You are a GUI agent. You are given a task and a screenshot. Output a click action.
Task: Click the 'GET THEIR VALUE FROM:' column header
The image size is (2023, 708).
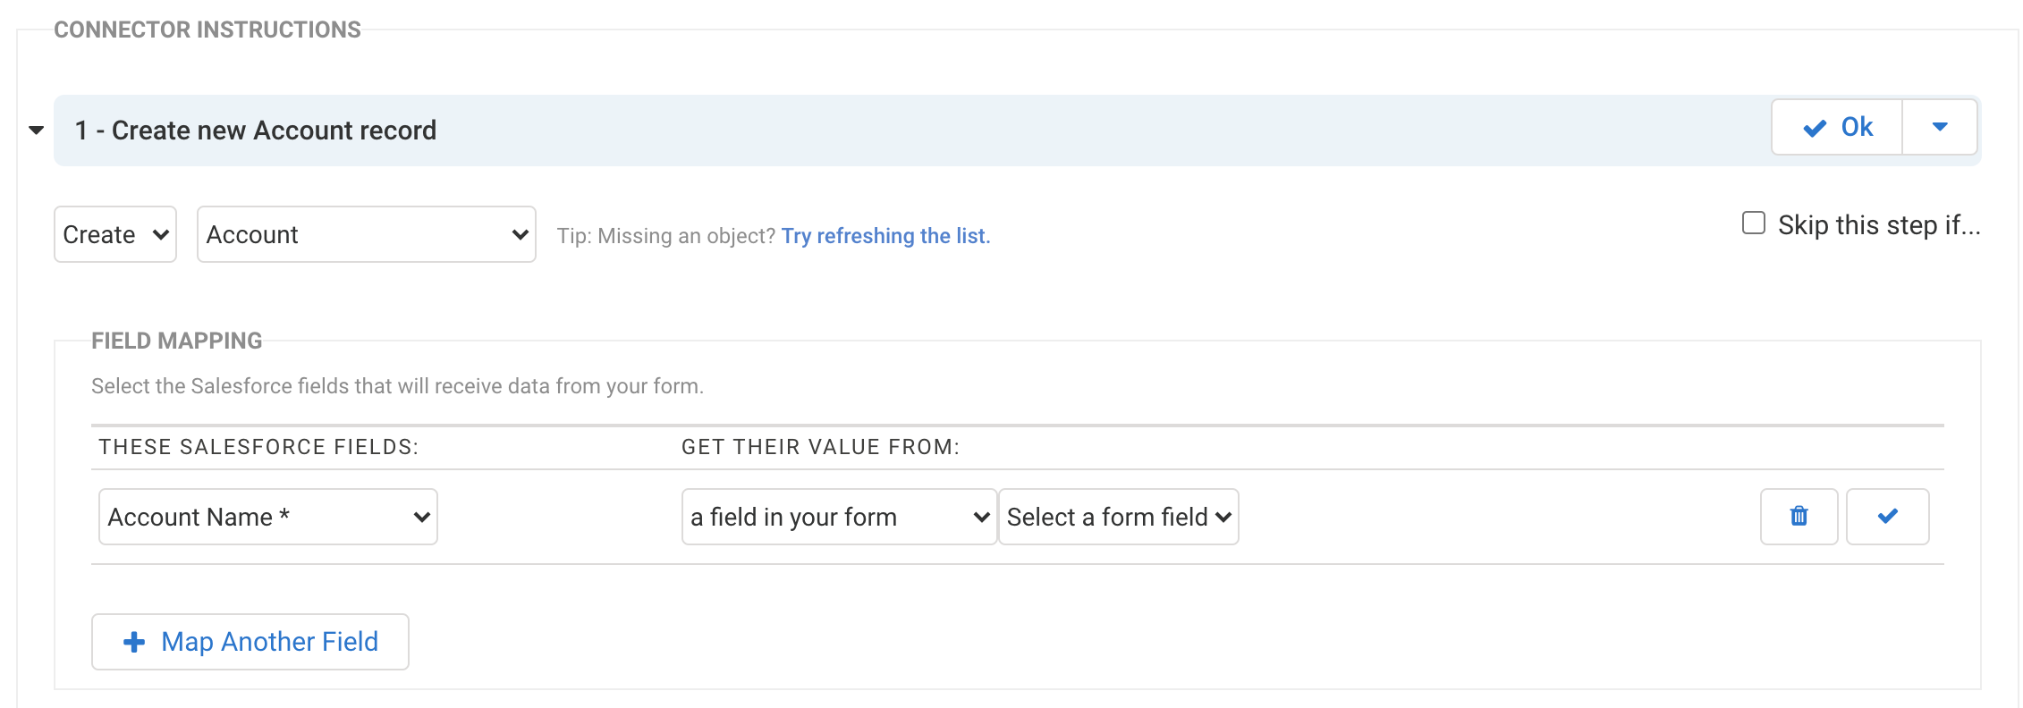pyautogui.click(x=820, y=447)
